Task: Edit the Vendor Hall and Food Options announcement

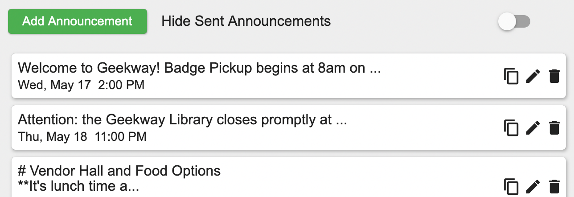Action: click(x=533, y=186)
